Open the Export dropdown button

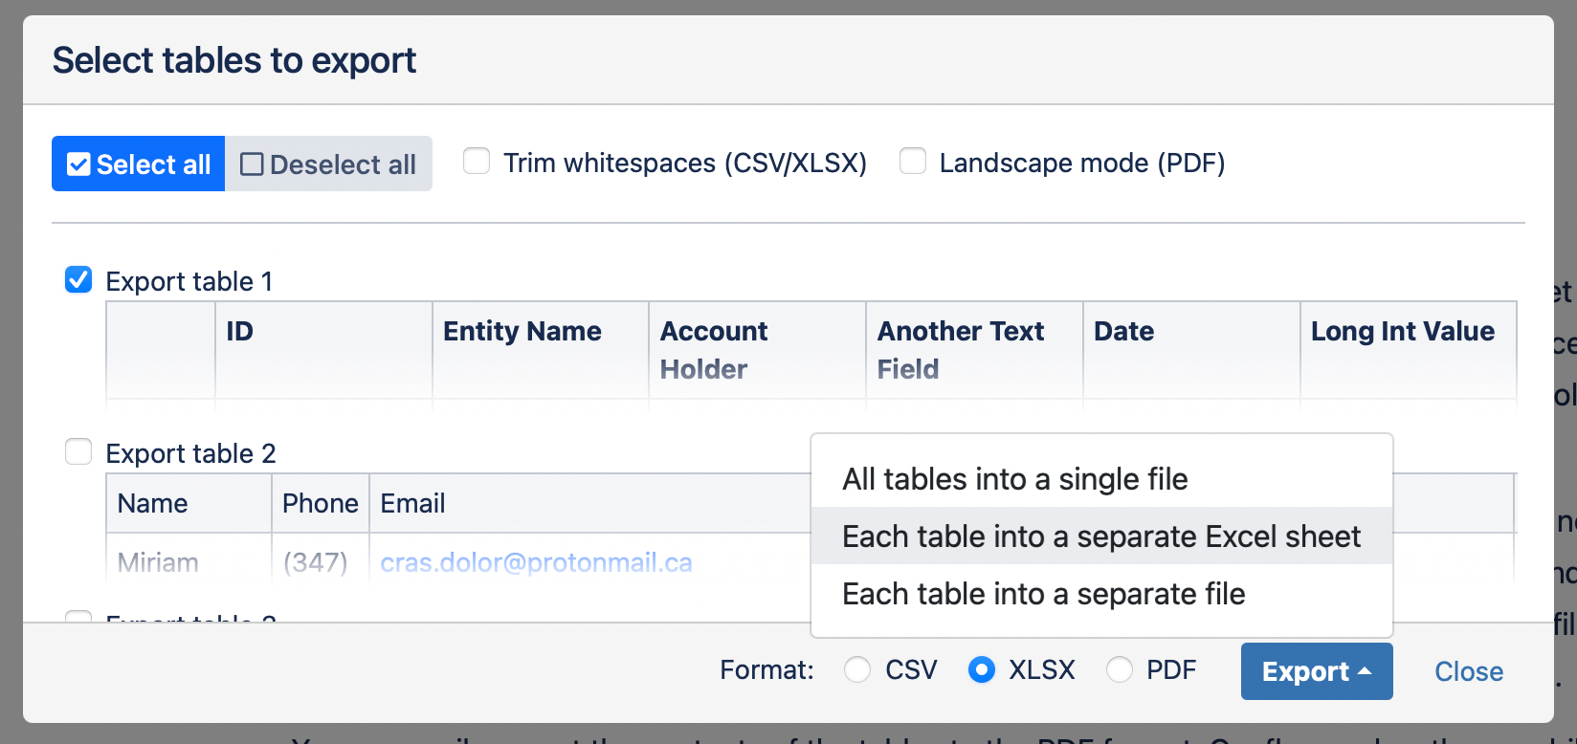tap(1317, 671)
